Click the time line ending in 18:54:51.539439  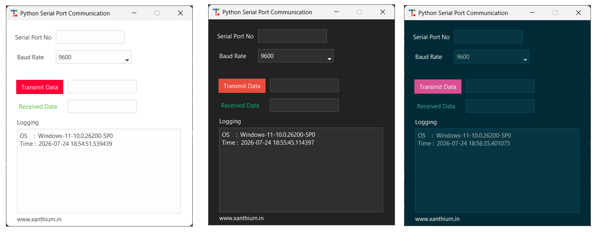tap(66, 144)
